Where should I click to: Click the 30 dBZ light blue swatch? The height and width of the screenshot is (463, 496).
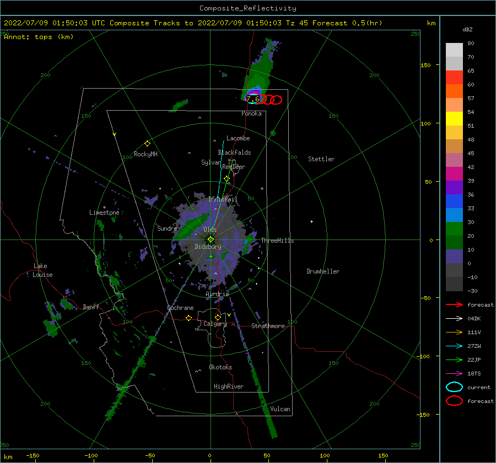click(454, 215)
